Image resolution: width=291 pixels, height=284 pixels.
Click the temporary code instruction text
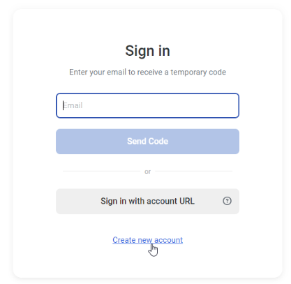(x=147, y=72)
